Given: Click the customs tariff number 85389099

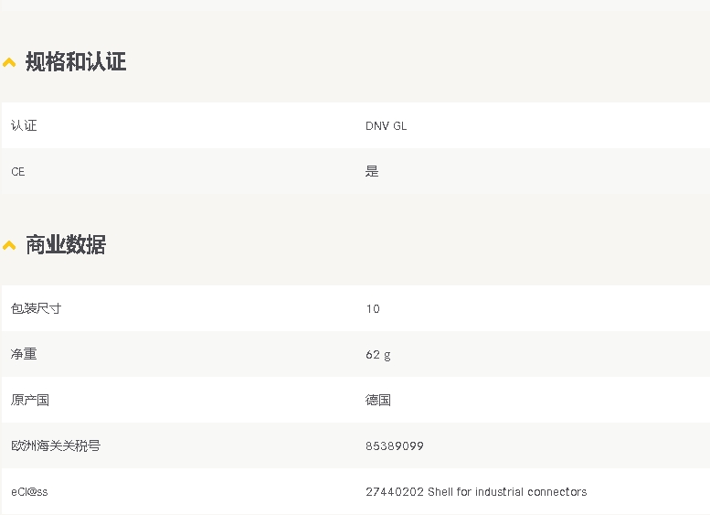Looking at the screenshot, I should tap(395, 446).
